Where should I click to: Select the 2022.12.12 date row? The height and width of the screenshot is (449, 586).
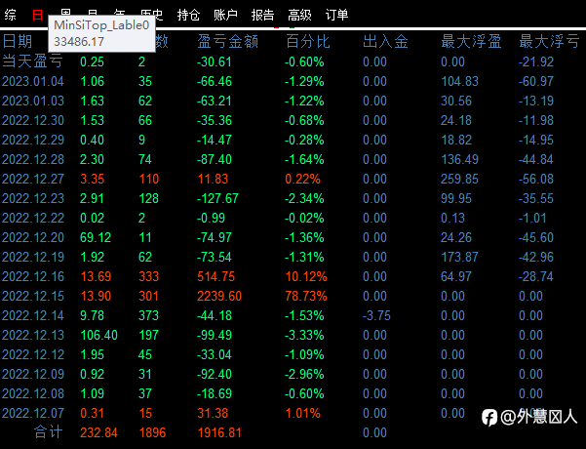33,354
